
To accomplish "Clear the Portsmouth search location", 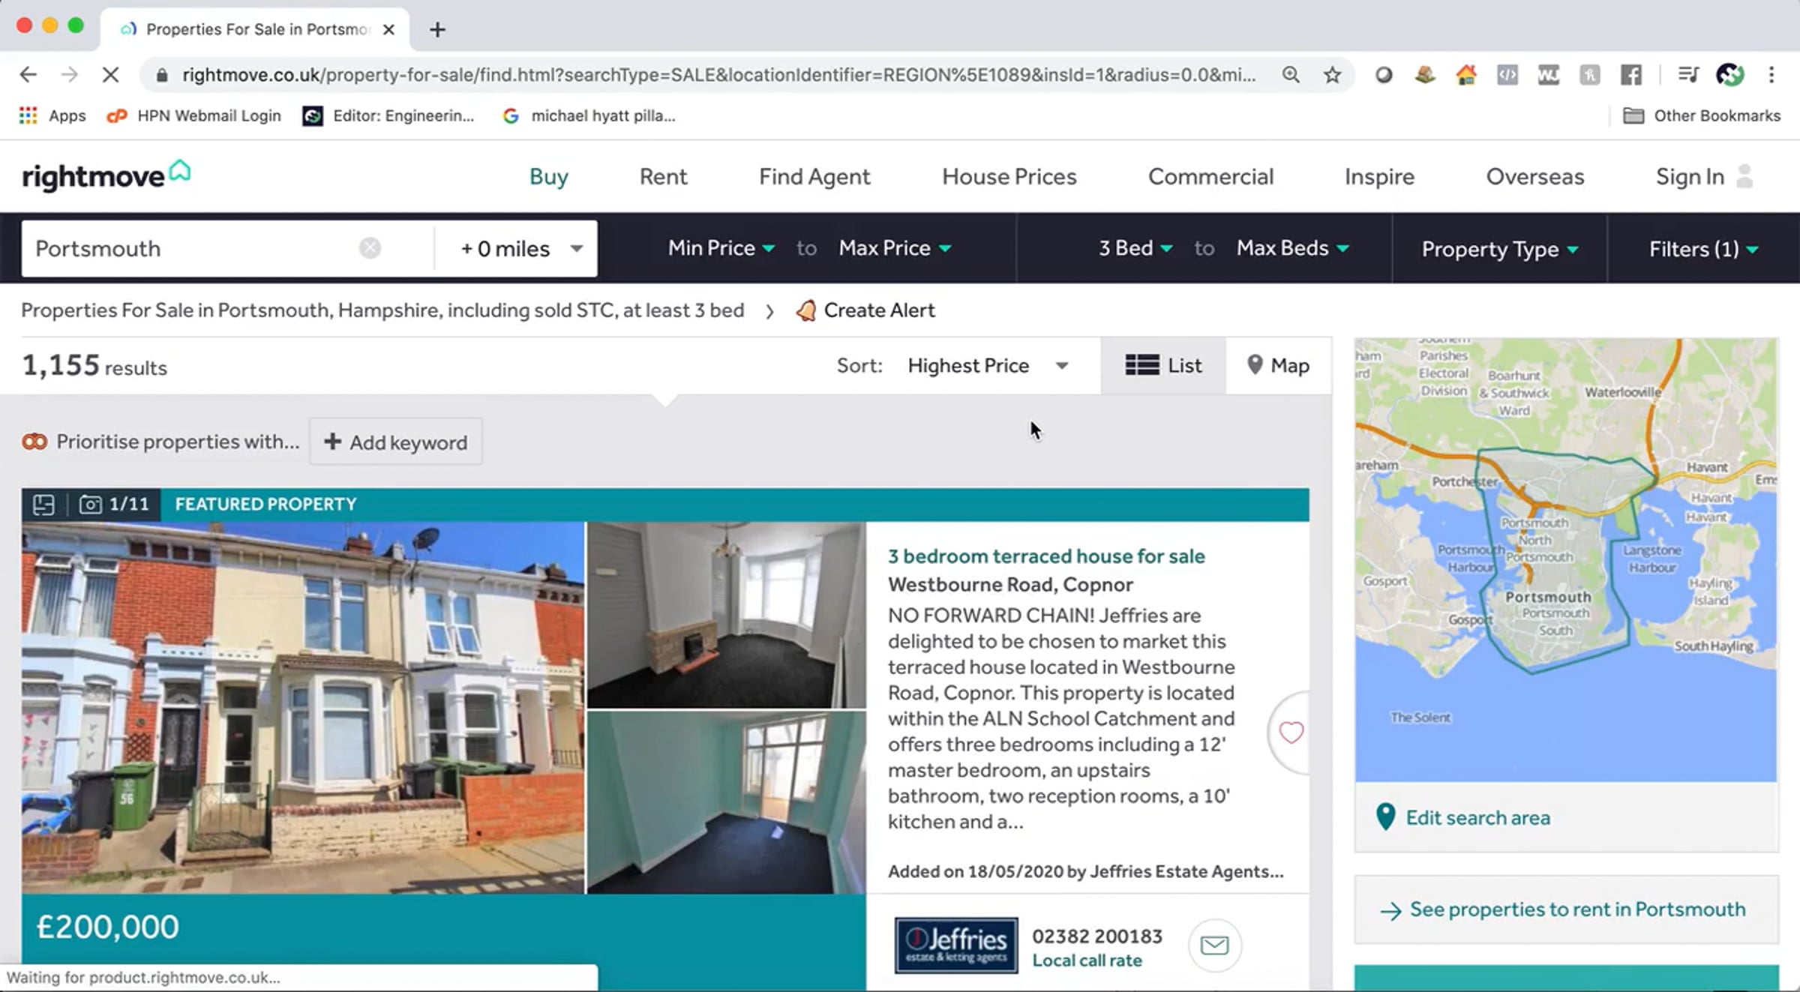I will 370,248.
